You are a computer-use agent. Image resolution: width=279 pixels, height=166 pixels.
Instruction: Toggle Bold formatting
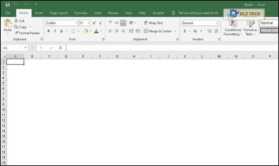48,31
